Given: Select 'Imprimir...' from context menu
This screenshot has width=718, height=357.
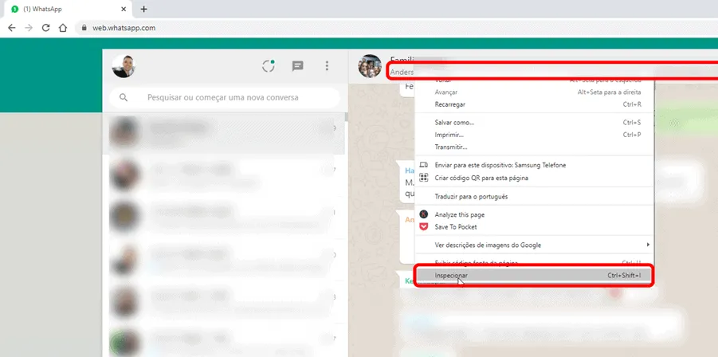Looking at the screenshot, I should click(x=534, y=135).
